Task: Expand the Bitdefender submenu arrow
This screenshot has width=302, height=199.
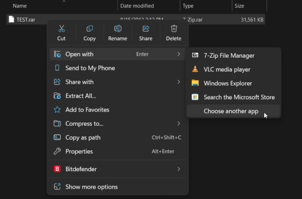Action: click(179, 169)
